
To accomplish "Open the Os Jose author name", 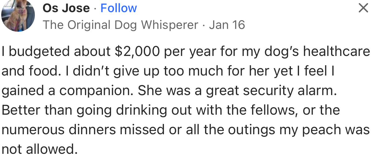I will coord(66,8).
